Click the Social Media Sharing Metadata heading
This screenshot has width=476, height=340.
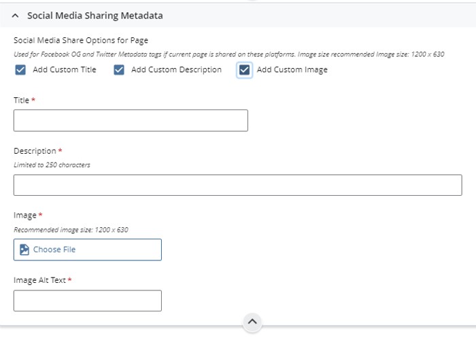[x=95, y=16]
